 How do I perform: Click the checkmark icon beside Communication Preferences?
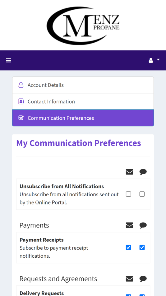point(21,118)
